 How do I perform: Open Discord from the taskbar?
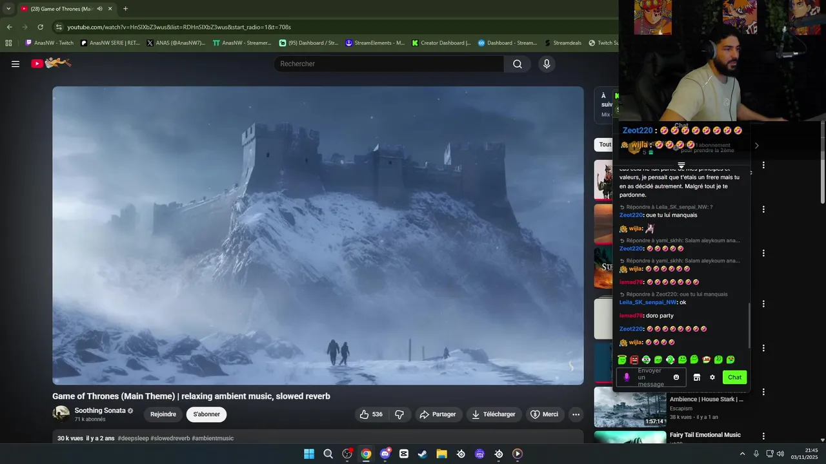(x=385, y=454)
